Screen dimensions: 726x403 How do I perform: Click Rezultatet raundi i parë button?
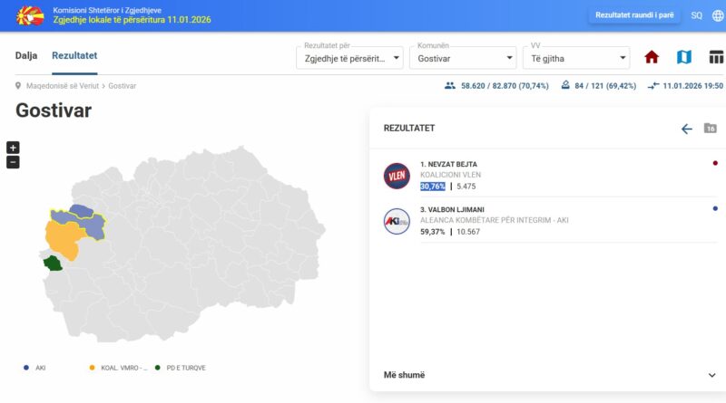pos(635,15)
